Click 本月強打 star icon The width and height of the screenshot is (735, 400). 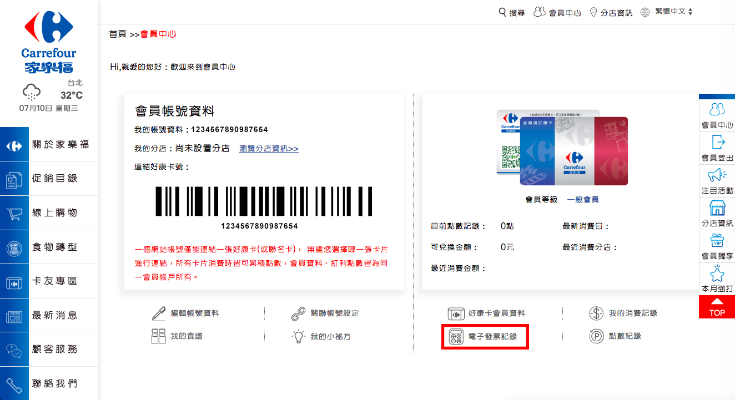tap(717, 273)
